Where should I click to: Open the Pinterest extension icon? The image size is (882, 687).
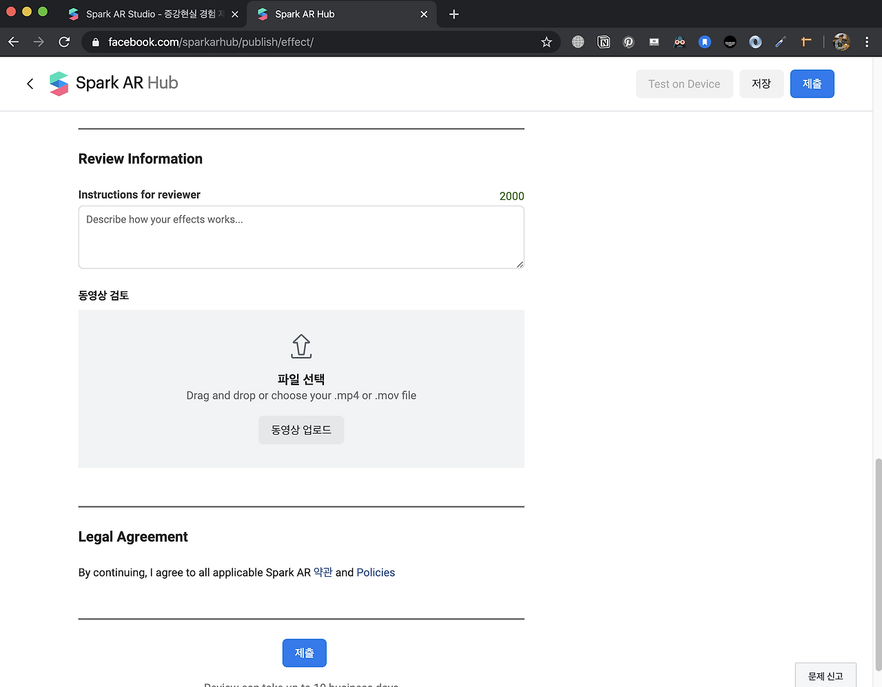pos(628,42)
